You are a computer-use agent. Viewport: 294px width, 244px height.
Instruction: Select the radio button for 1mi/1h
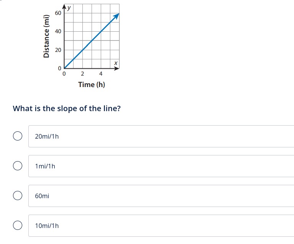click(18, 166)
